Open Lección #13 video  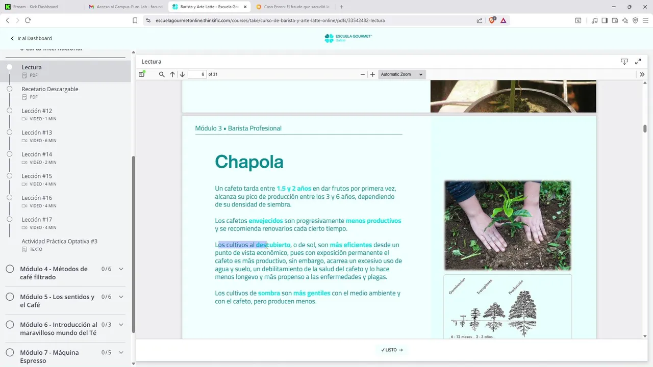(66, 136)
